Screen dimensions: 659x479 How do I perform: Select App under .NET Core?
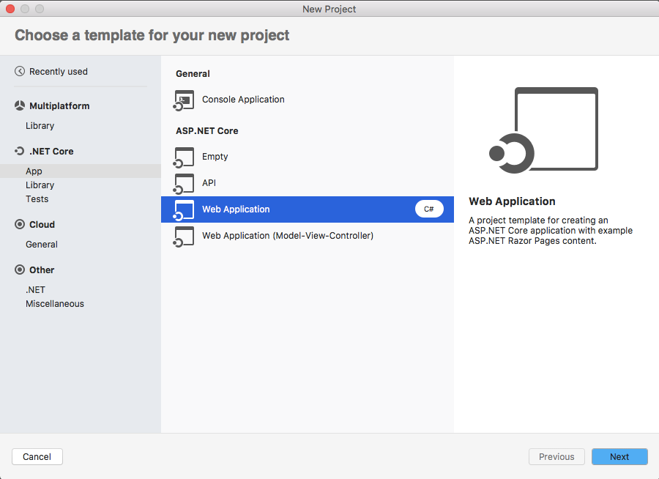81,171
